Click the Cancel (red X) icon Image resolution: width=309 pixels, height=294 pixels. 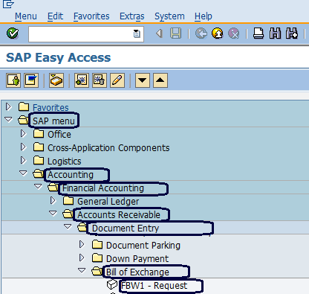(234, 33)
